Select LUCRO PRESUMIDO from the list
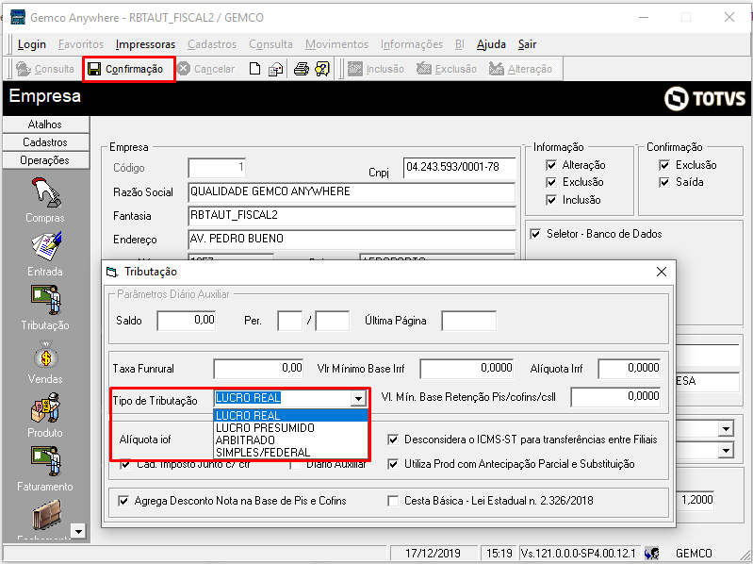This screenshot has width=753, height=564. pyautogui.click(x=290, y=428)
